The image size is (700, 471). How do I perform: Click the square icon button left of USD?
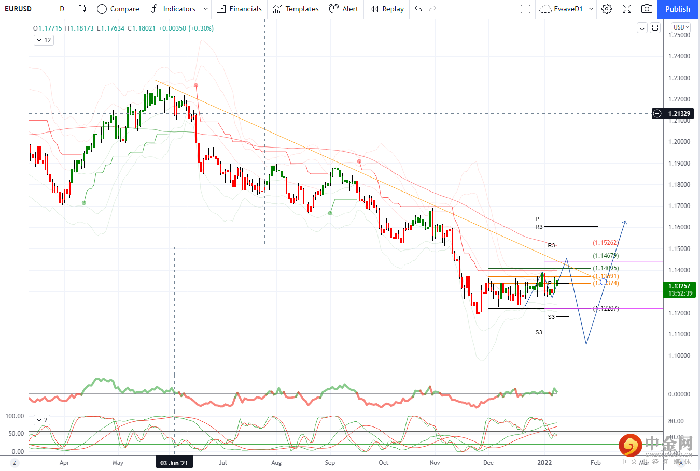[655, 28]
